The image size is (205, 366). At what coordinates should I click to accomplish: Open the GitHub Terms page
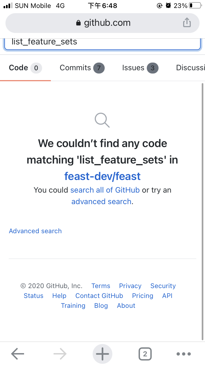101,286
